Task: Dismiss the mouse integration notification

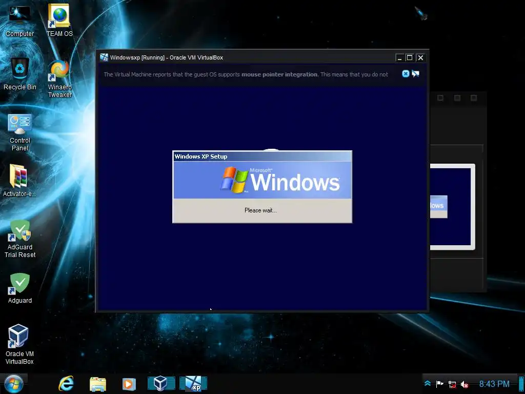Action: (406, 74)
